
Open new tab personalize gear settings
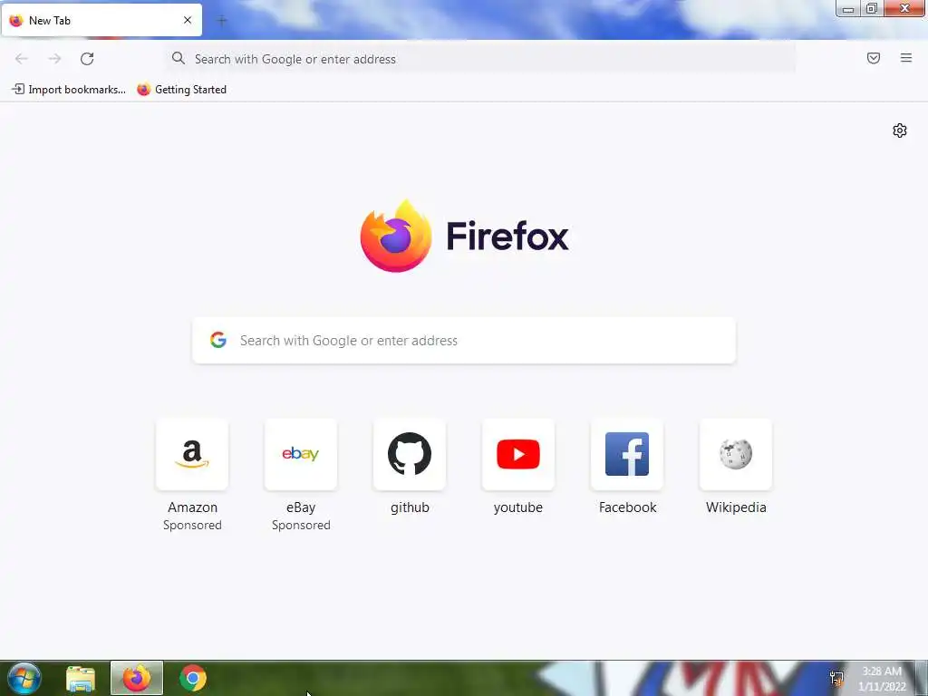[x=900, y=130]
